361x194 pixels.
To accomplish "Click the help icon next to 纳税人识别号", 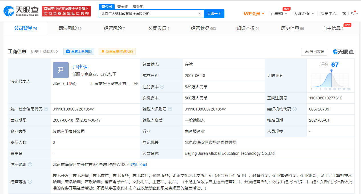I will point(170,109).
